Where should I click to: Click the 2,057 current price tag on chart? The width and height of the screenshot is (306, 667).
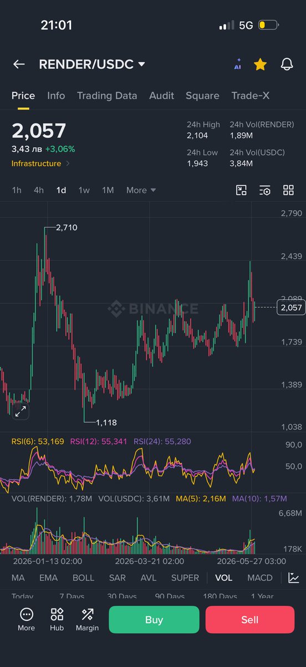point(292,307)
